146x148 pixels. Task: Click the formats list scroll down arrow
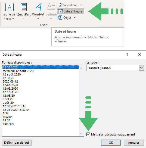[x=81, y=134]
